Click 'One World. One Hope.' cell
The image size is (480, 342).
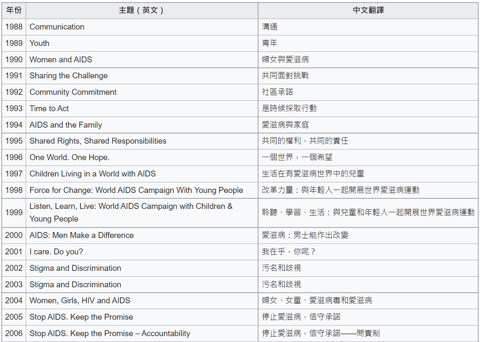[x=69, y=157]
